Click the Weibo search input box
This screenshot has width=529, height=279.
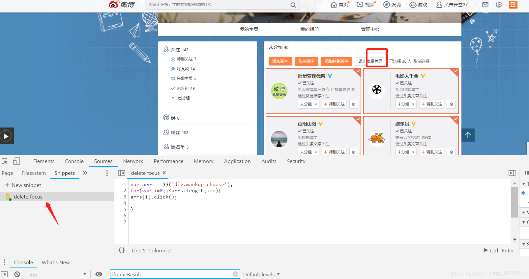[x=218, y=5]
